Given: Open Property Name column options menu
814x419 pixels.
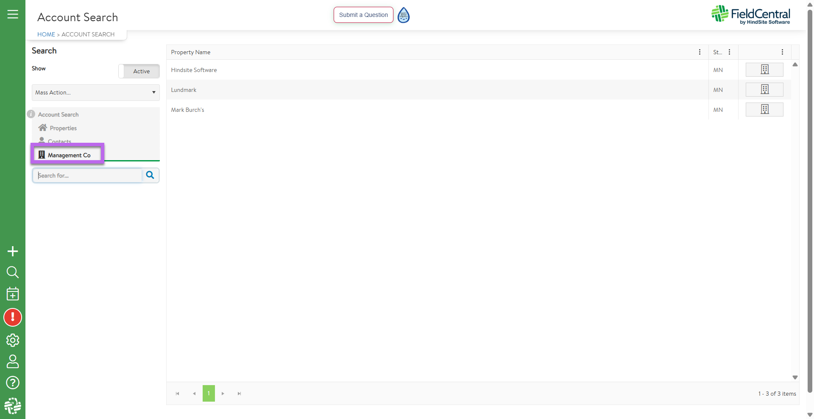Looking at the screenshot, I should point(700,52).
